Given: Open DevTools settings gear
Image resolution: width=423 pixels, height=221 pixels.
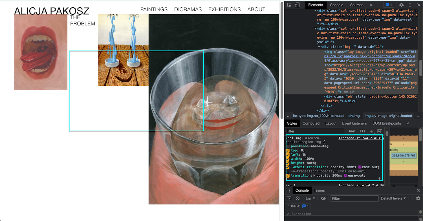Looking at the screenshot, I should pos(401,5).
